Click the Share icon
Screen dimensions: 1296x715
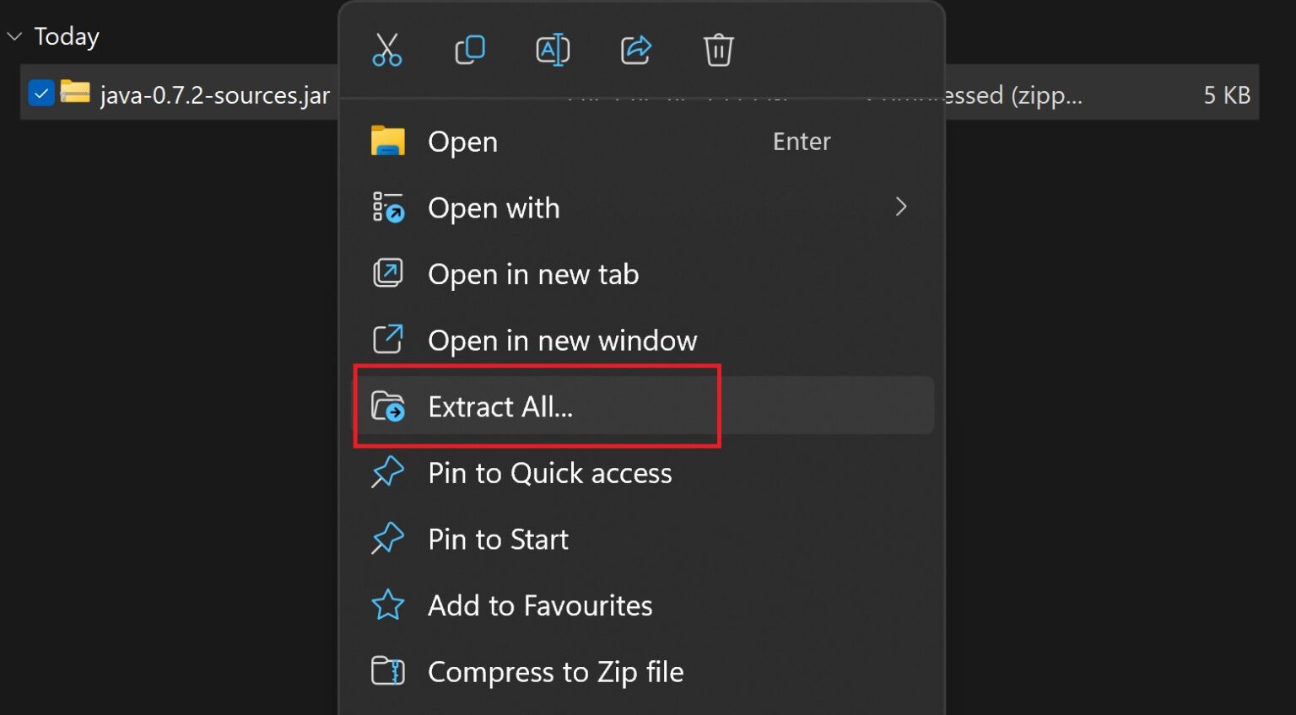coord(635,50)
